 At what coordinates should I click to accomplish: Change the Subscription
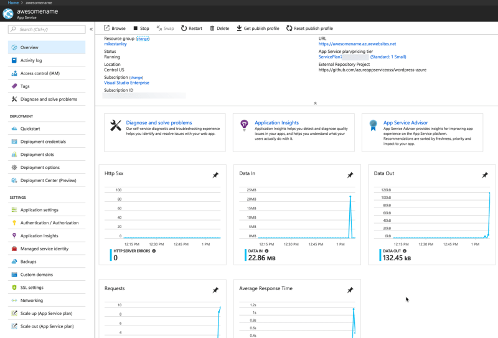tap(136, 78)
